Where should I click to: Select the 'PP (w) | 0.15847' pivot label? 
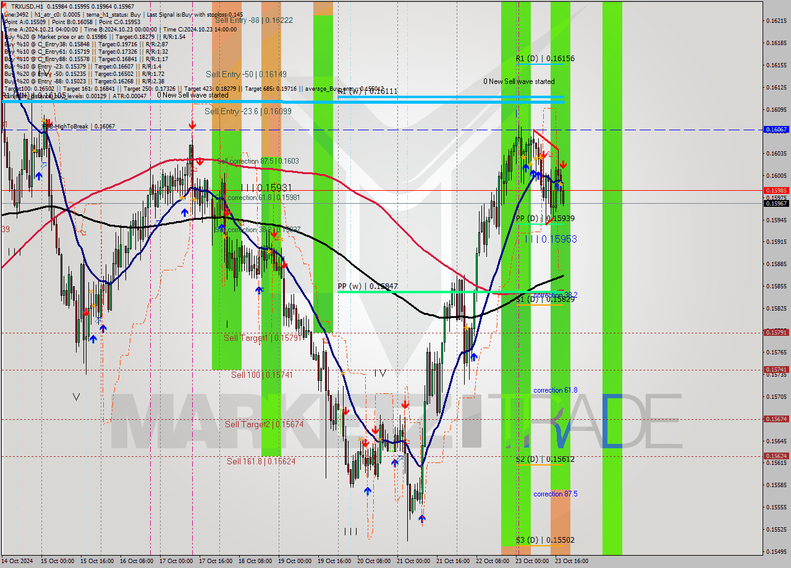pyautogui.click(x=368, y=286)
